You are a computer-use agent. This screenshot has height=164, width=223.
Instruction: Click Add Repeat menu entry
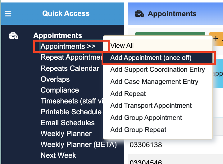(128, 94)
